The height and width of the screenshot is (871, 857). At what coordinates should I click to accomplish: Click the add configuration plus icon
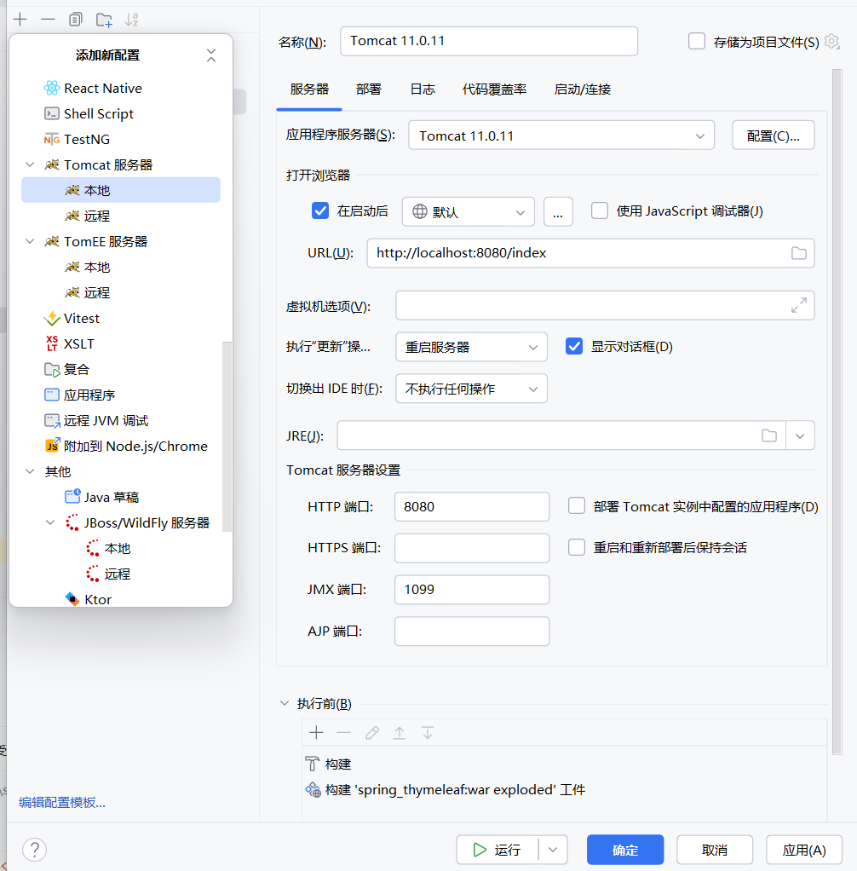pos(20,20)
